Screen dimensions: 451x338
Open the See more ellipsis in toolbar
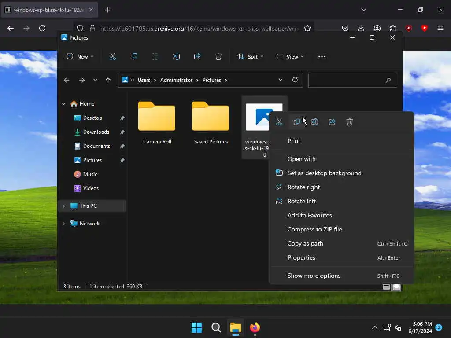click(x=322, y=57)
